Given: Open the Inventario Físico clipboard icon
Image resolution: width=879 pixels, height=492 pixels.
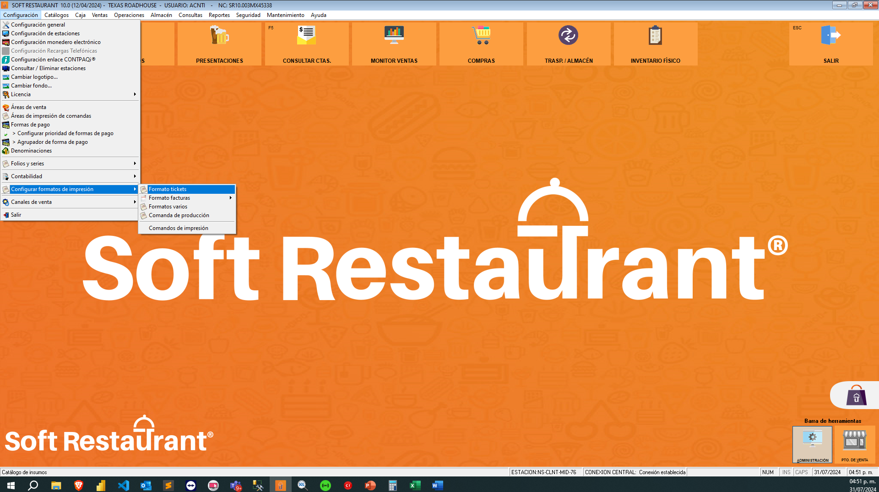Looking at the screenshot, I should pos(656,44).
